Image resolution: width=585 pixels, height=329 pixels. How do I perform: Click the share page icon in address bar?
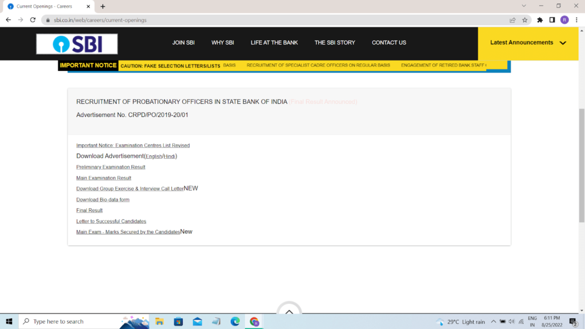point(512,20)
